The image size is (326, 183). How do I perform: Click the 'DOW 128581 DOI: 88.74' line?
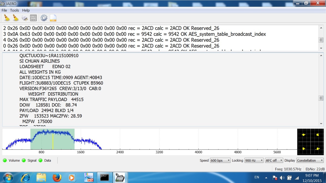[48, 105]
